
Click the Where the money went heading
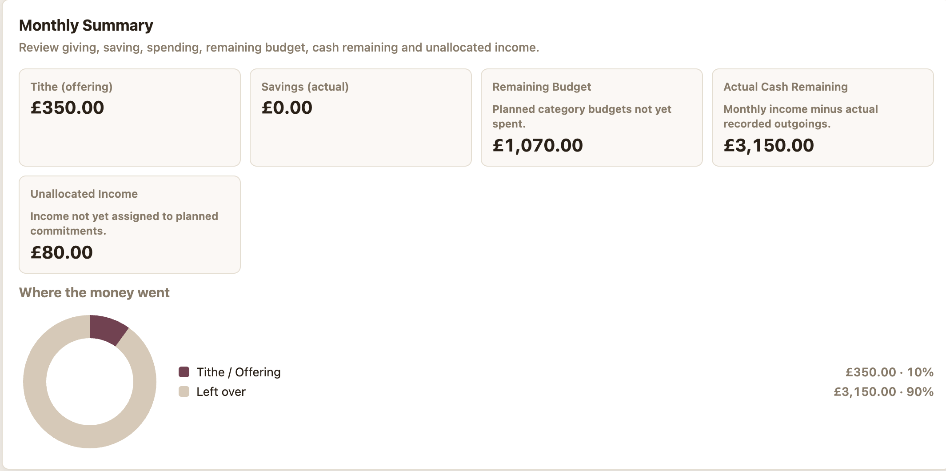(94, 292)
